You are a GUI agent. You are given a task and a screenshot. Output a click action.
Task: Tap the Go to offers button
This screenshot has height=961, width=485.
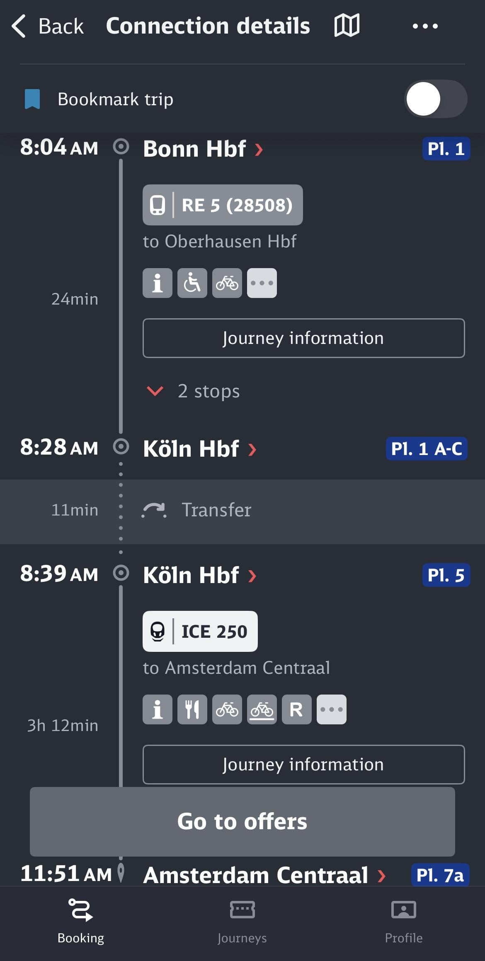(243, 821)
